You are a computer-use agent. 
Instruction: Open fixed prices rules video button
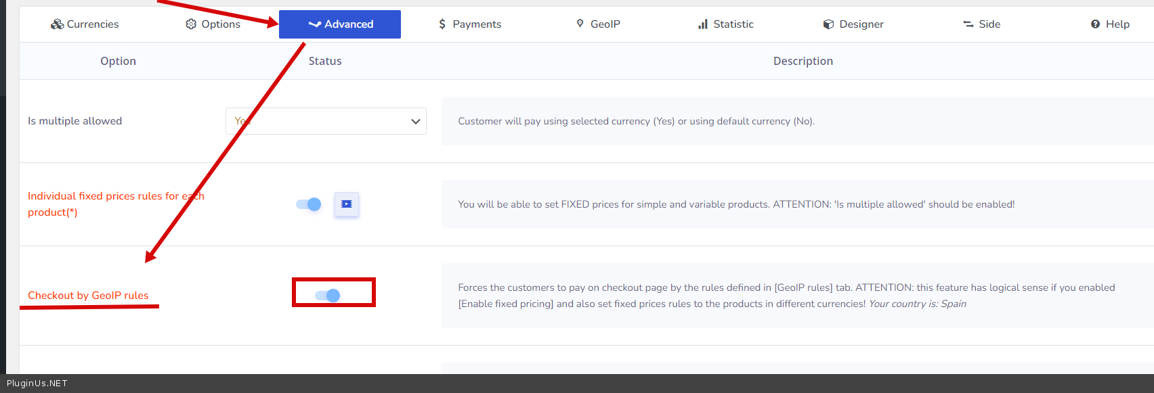point(347,204)
